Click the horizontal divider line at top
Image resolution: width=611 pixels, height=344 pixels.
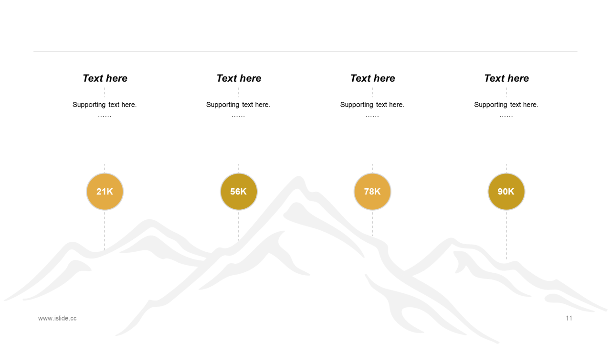click(305, 52)
